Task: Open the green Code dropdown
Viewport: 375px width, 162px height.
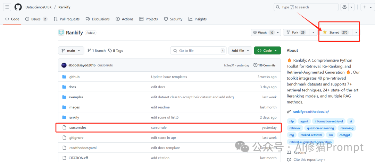Action: [267, 51]
